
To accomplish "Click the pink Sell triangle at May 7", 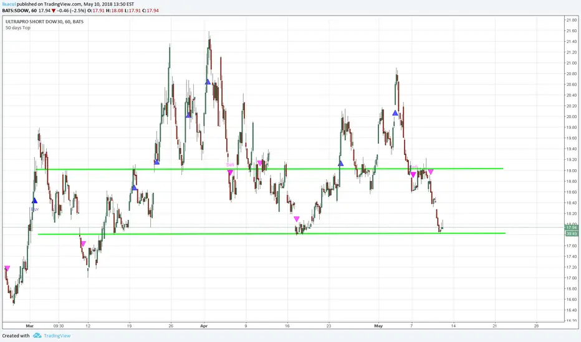I will 413,175.
